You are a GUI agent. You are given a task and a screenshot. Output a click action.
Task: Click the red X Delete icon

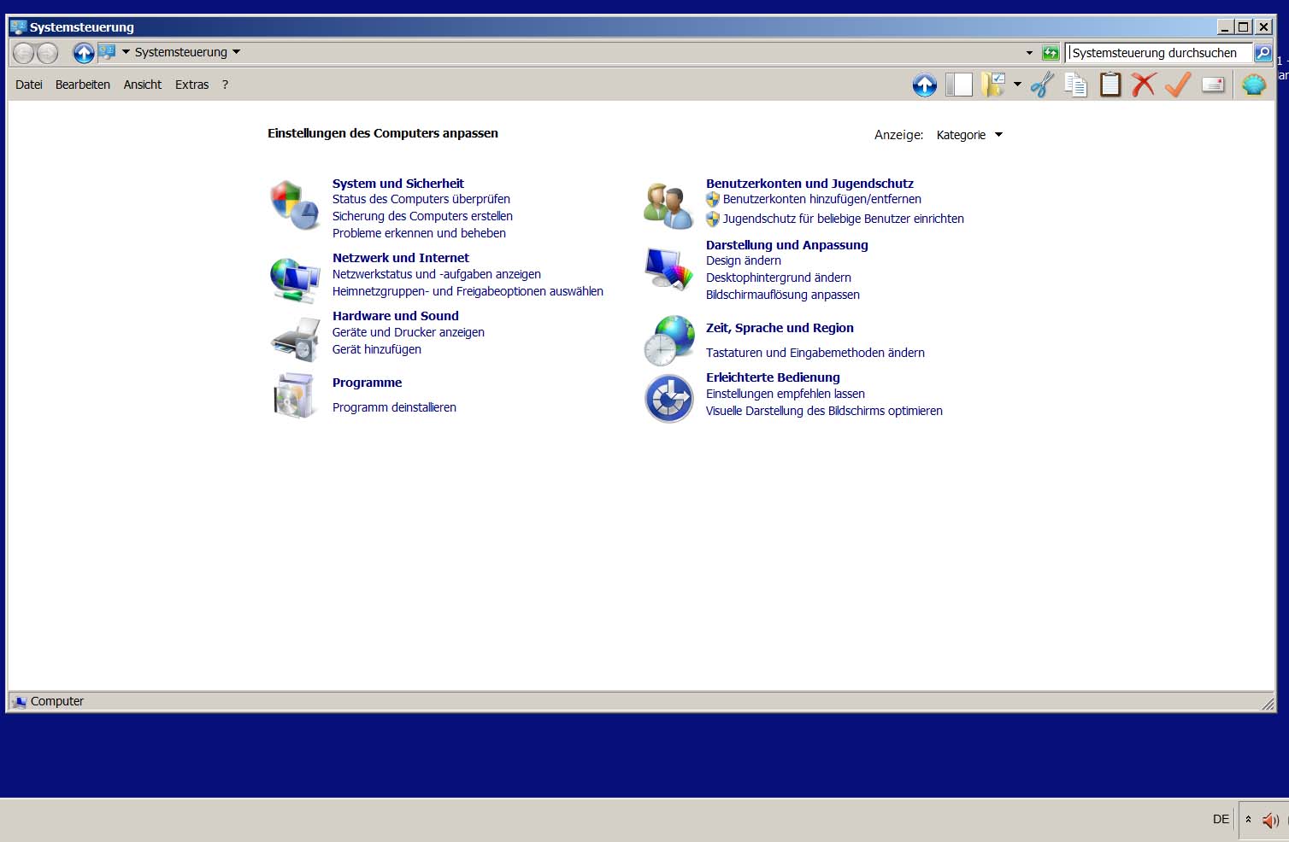pyautogui.click(x=1143, y=85)
